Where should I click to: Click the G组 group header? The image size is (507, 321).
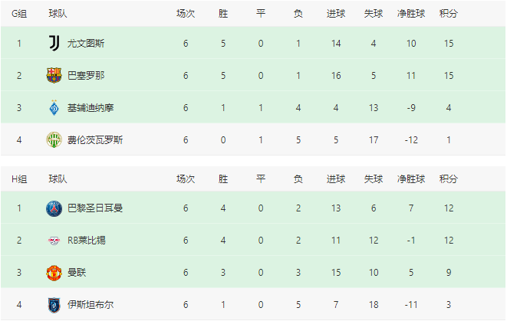pos(19,13)
